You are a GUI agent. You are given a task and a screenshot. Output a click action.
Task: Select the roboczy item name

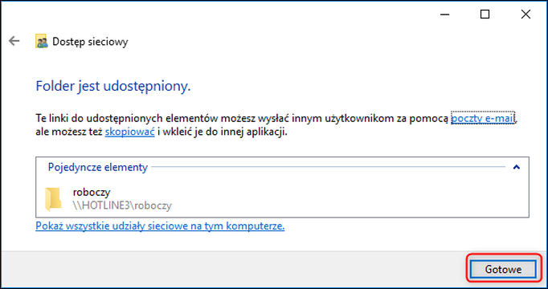92,193
